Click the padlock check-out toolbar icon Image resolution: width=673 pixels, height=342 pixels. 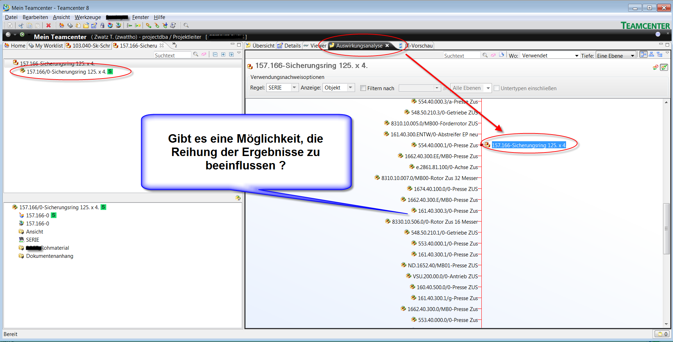[102, 25]
